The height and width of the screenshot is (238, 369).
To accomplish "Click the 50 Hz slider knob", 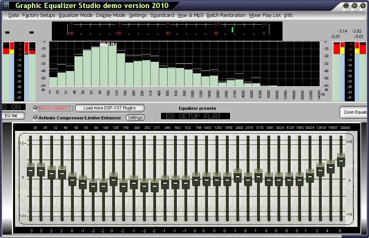I will 72,179.
